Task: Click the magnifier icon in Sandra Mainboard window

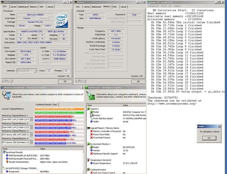Action: (90, 96)
